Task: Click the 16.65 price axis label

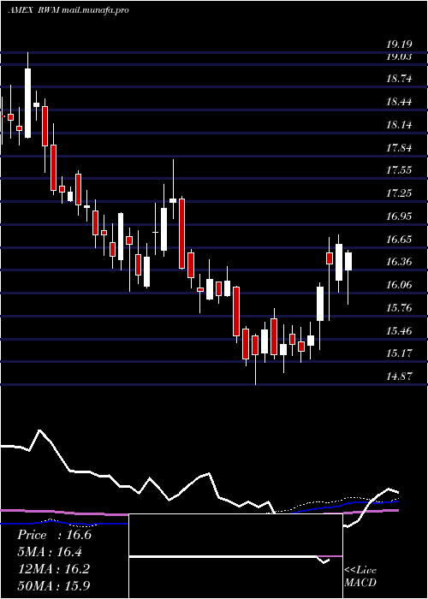Action: [x=399, y=240]
